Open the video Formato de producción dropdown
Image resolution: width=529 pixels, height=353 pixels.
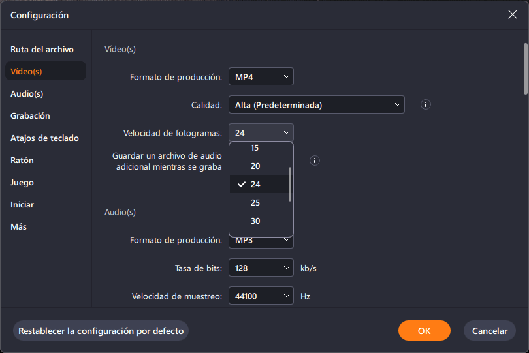[x=261, y=76]
